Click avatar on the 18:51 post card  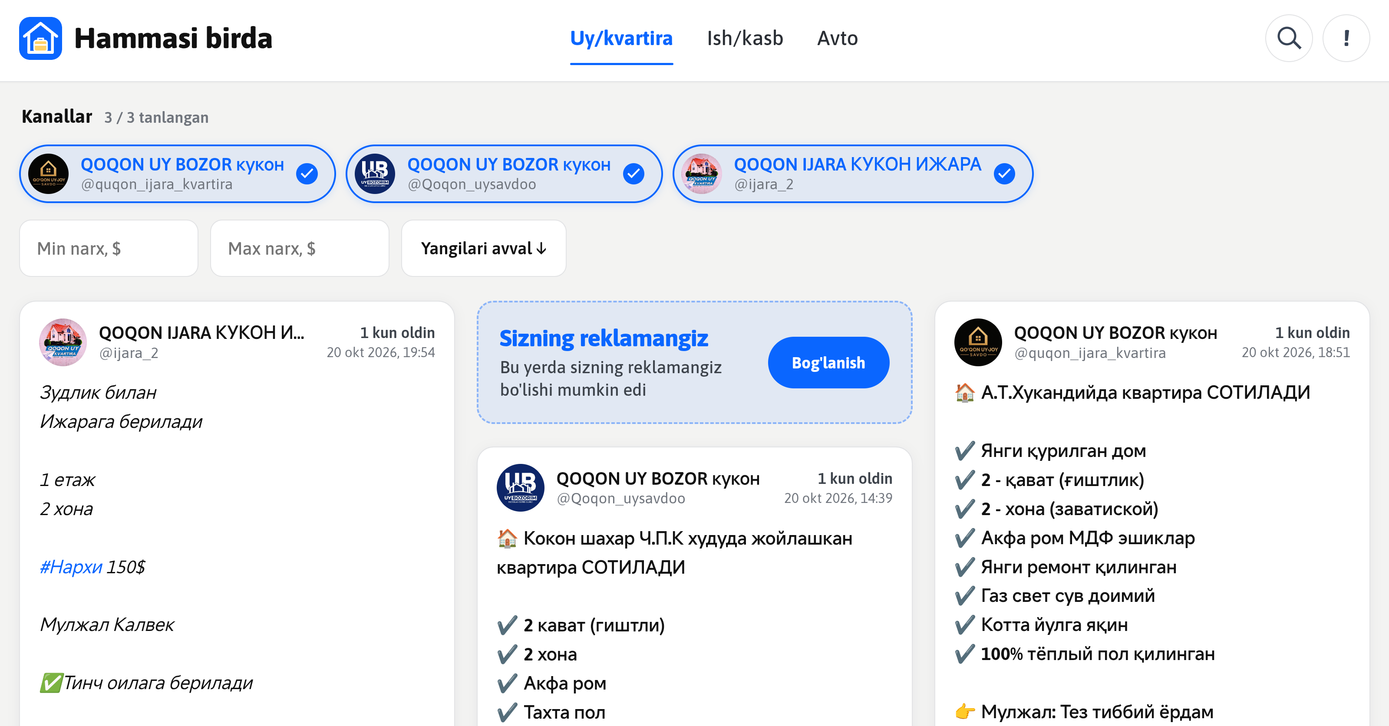[x=978, y=342]
